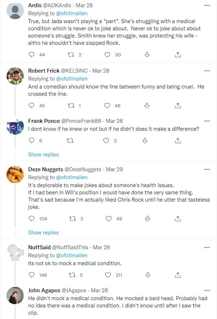Like the NuffSaid tweet with 211 likes
217x319 pixels.
107,275
